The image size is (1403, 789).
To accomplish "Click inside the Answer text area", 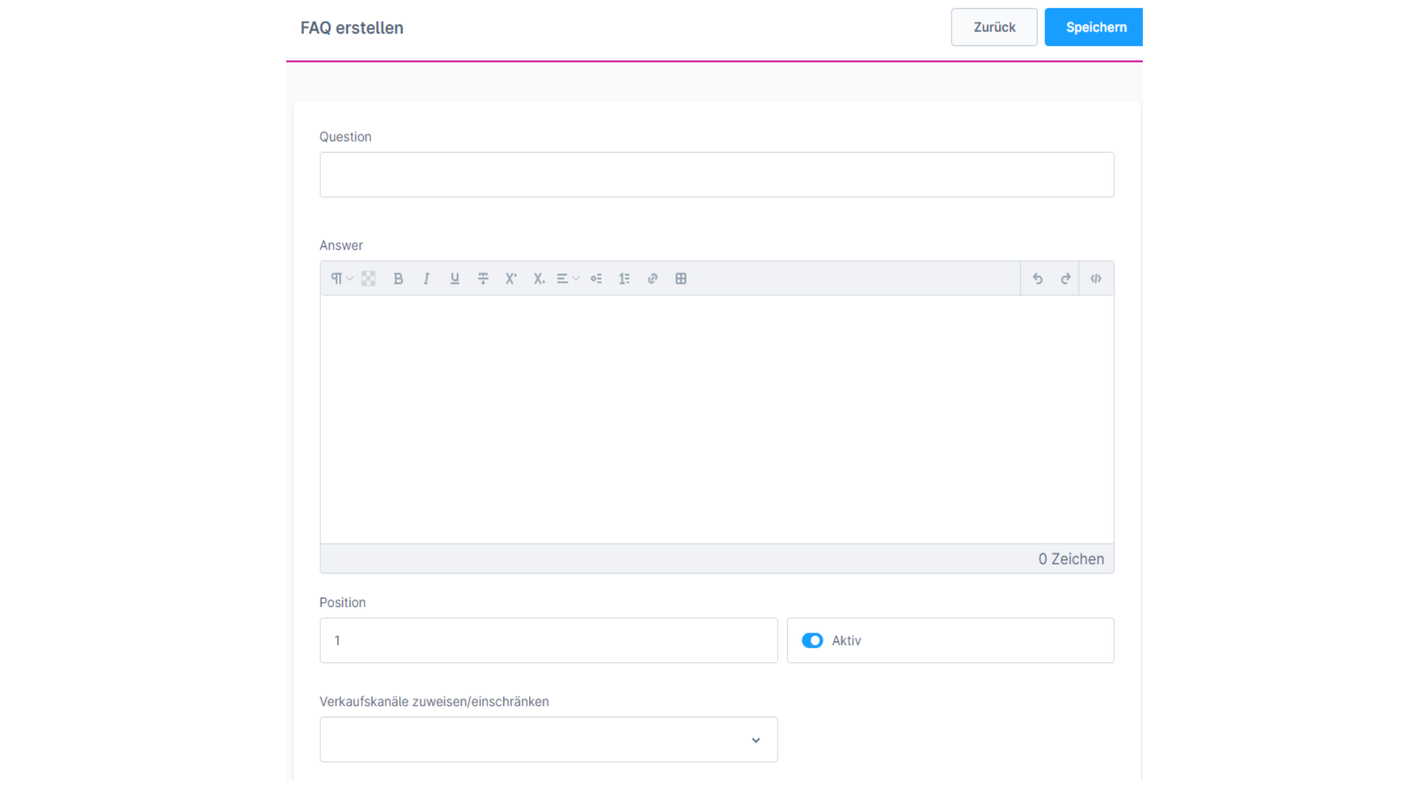I will click(x=717, y=419).
